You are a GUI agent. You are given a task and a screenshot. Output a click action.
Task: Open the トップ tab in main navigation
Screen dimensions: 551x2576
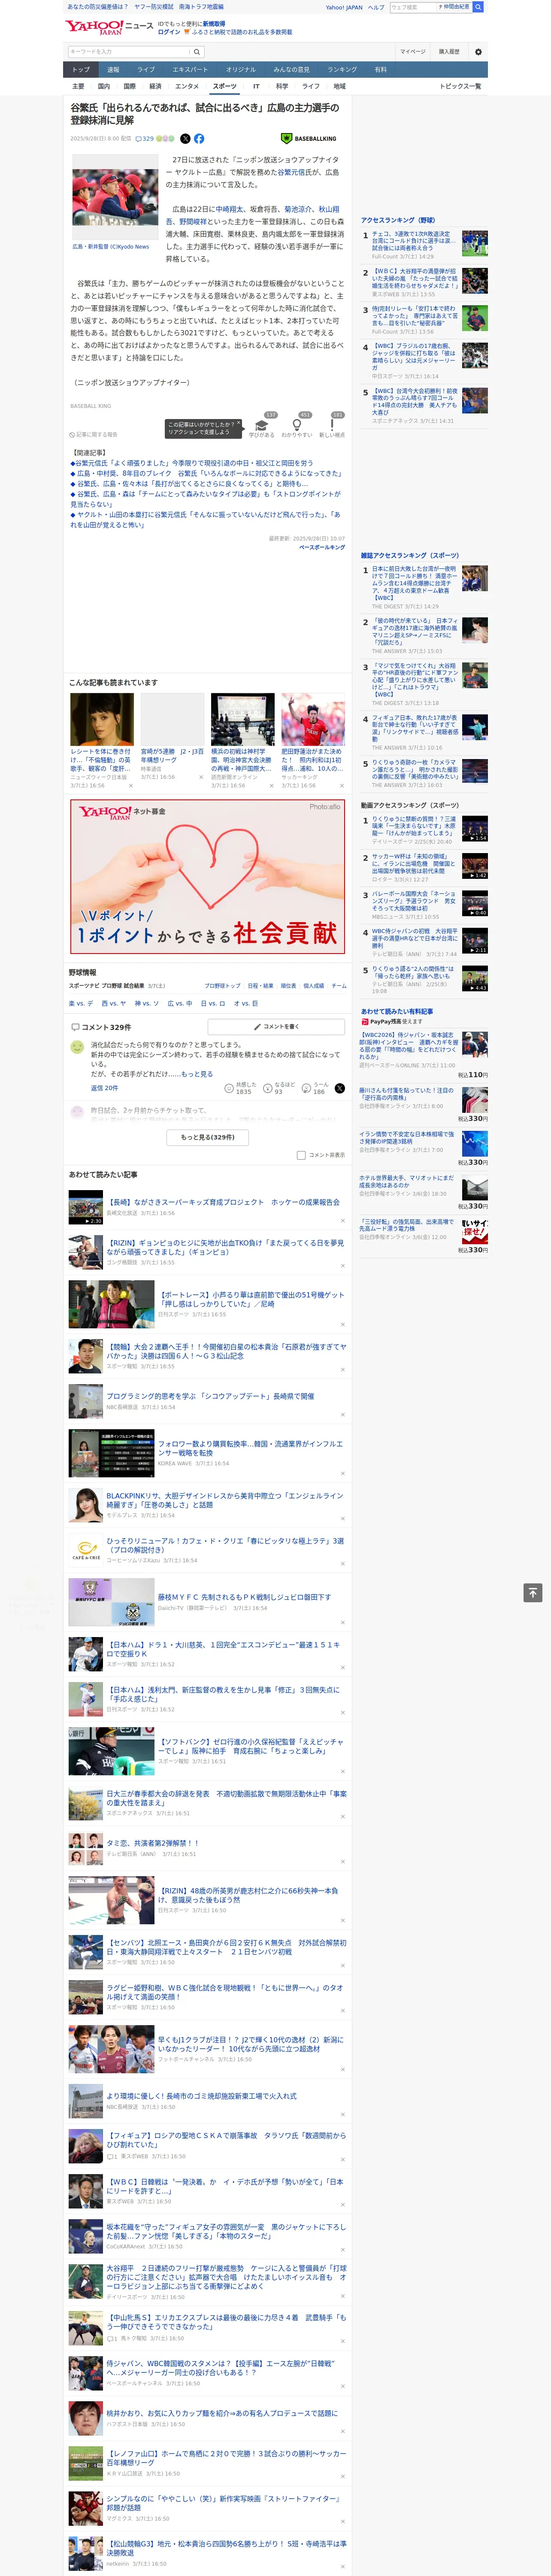coord(81,70)
